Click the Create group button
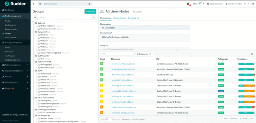This screenshot has width=256, height=123. 90,12
